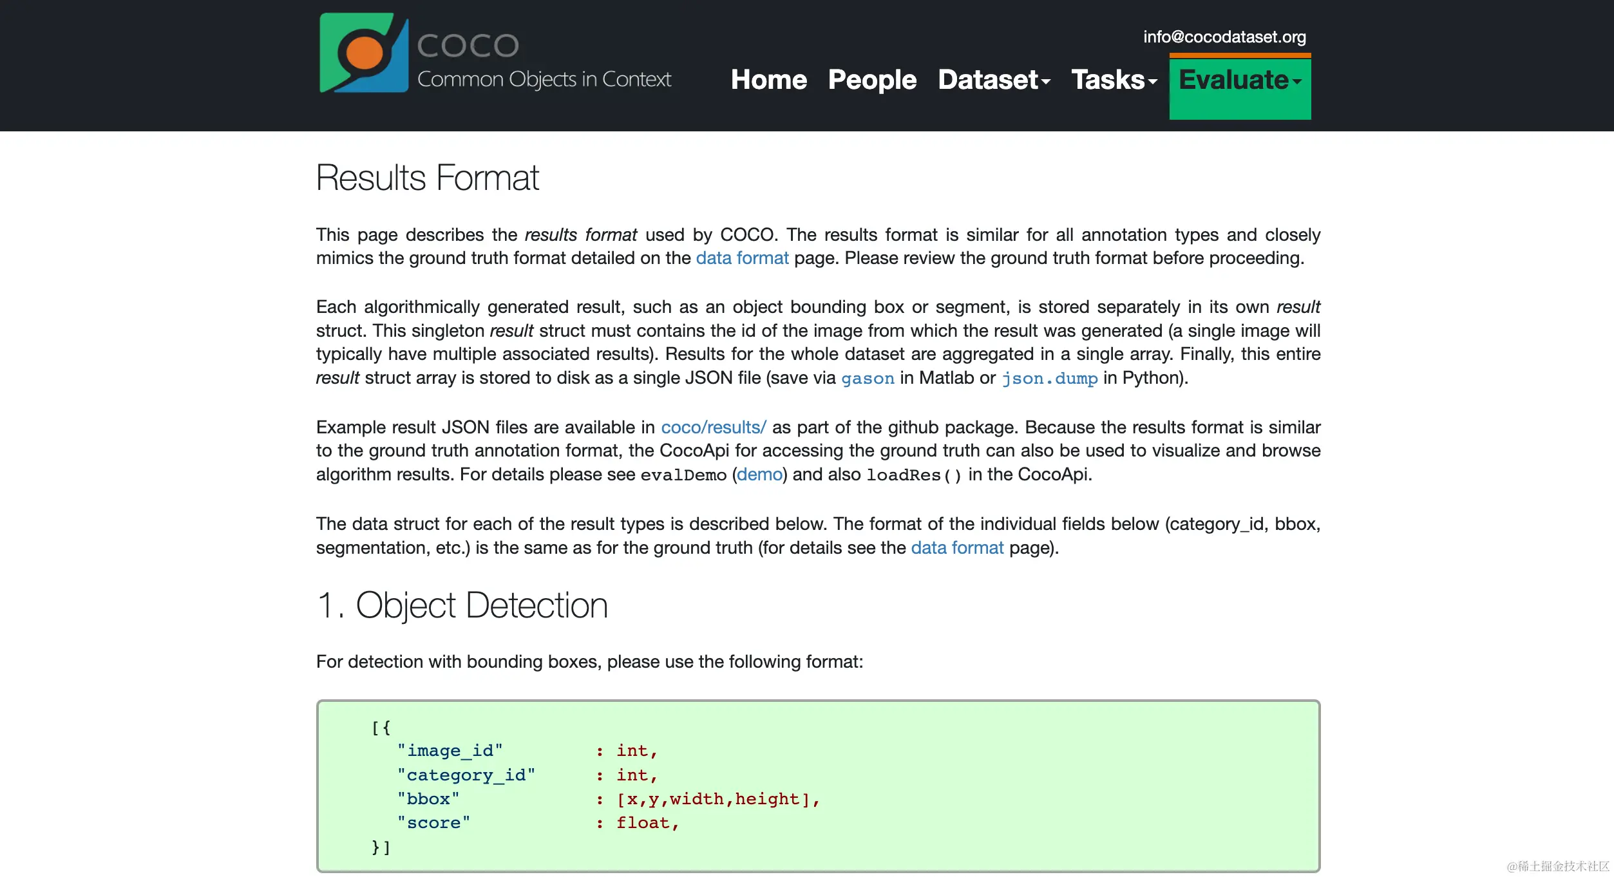Follow the json.dump Python link
Screen dimensions: 1614x877
pos(1049,379)
